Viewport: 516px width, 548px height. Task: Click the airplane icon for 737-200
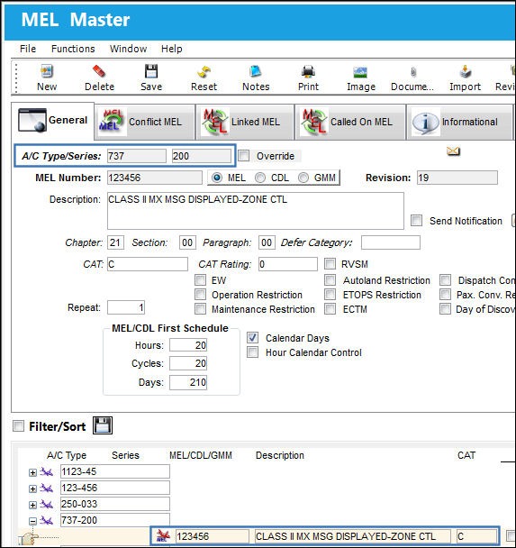point(46,521)
